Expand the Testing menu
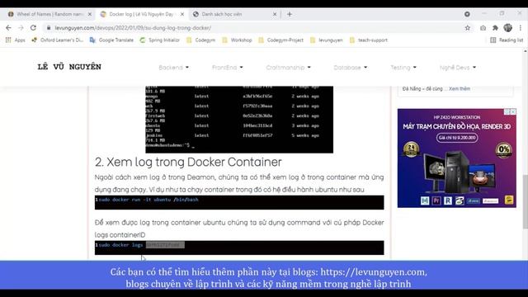Screen dimensions: 528x297 click(x=403, y=68)
